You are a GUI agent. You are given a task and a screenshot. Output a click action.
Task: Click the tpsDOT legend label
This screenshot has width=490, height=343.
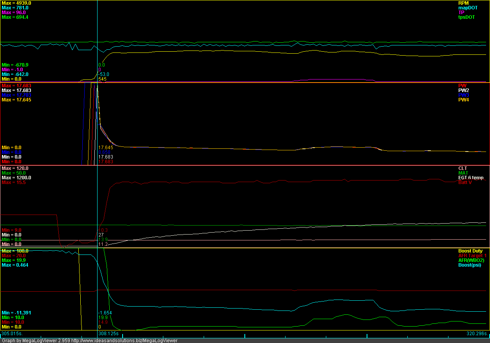pyautogui.click(x=466, y=17)
